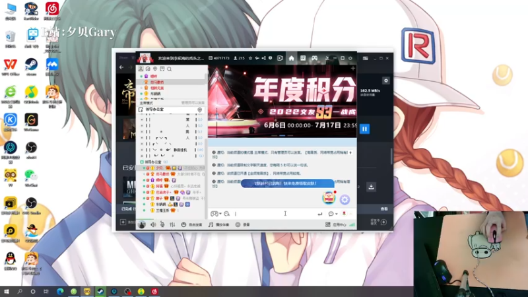The height and width of the screenshot is (297, 528).
Task: Open the Recycle Bin on desktop
Action: (x=11, y=40)
